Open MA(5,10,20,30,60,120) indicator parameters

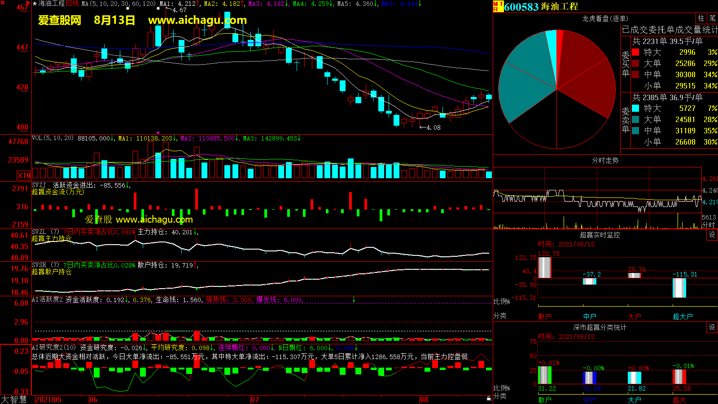pyautogui.click(x=118, y=4)
